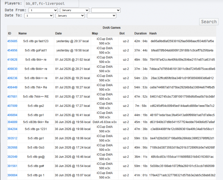
Task: Select the Date column header
Action: (58, 33)
